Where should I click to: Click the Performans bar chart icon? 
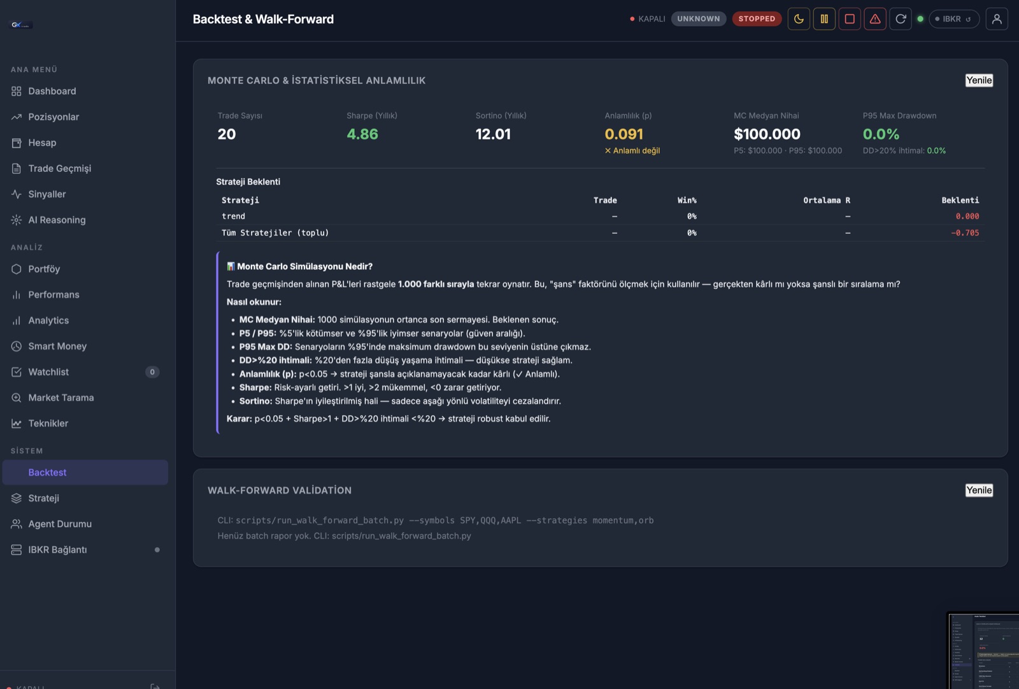pos(17,295)
